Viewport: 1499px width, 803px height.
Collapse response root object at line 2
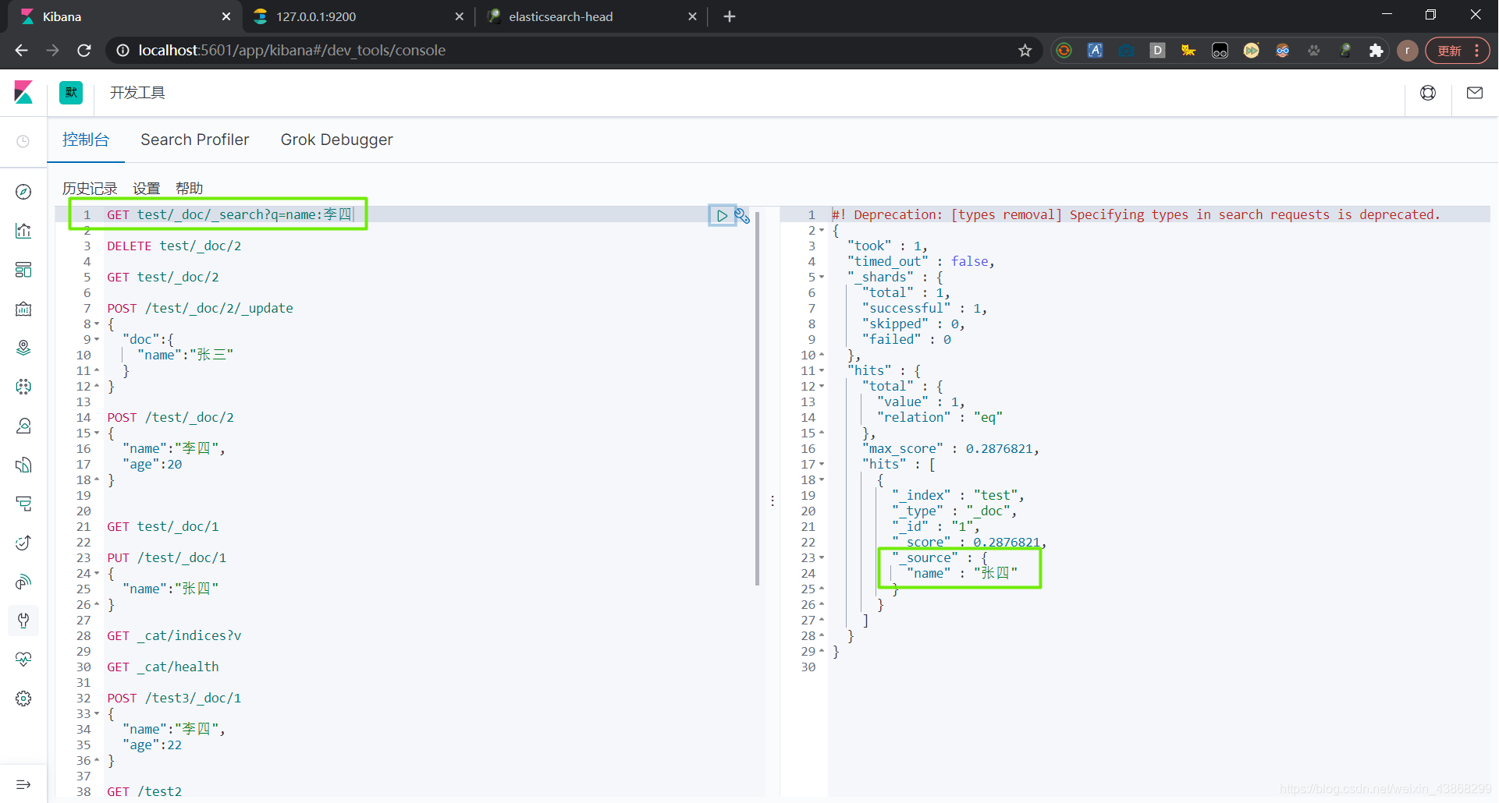(822, 231)
